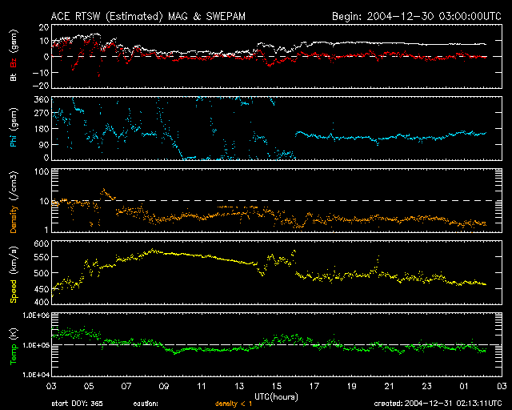Click the "created: 2004-12-31 02:13:11UTC" timestamp

pyautogui.click(x=438, y=404)
